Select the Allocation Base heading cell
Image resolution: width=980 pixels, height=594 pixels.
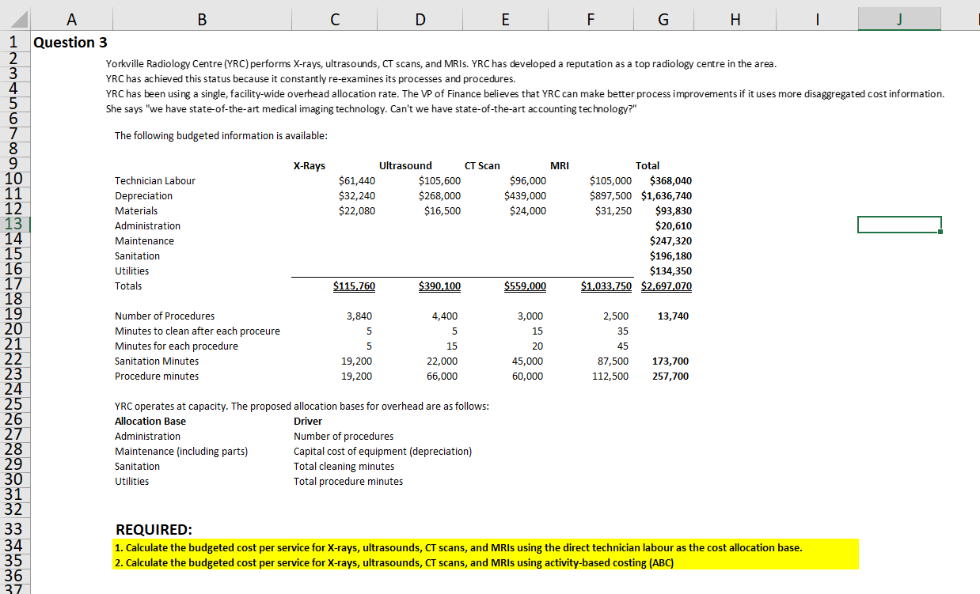point(150,421)
